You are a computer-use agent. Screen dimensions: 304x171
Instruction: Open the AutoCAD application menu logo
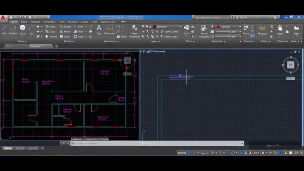click(3, 19)
